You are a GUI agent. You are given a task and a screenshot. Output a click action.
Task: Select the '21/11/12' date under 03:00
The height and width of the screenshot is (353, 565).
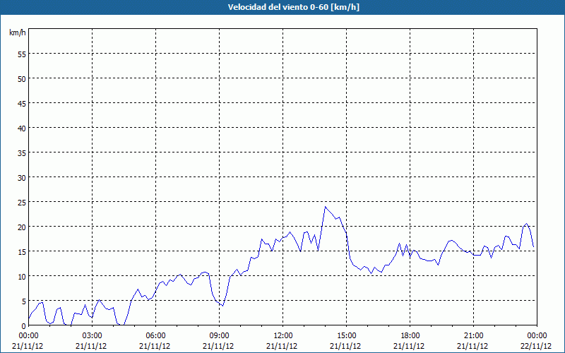pos(91,346)
